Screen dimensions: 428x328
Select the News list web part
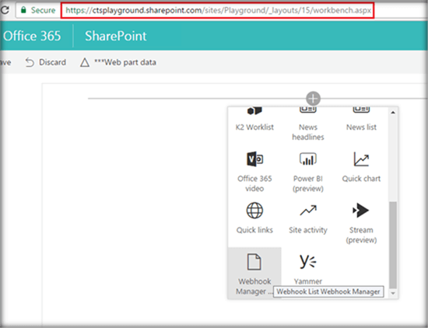(361, 119)
